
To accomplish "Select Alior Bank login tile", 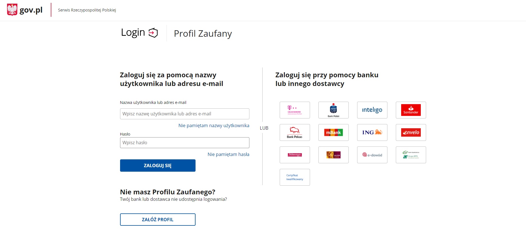I will click(333, 155).
